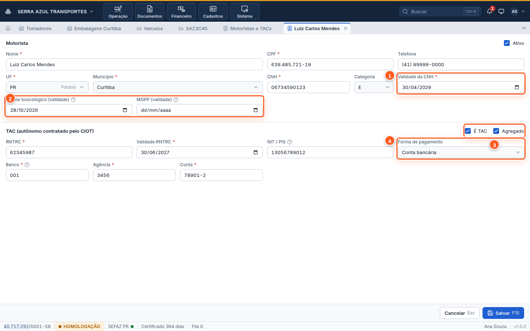Click the Cancelar button
This screenshot has width=530, height=331.
460,313
